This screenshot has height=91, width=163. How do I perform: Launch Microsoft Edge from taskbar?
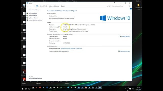pyautogui.click(x=47, y=87)
